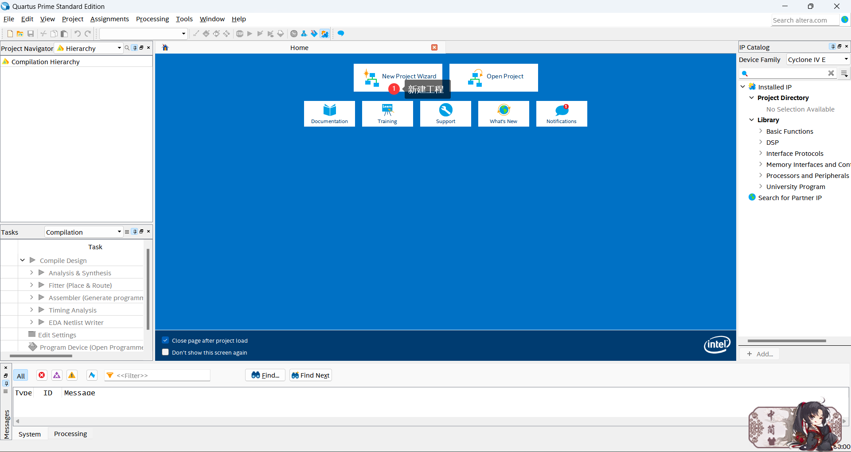Switch to the System messages tab
This screenshot has height=452, width=851.
pyautogui.click(x=30, y=434)
